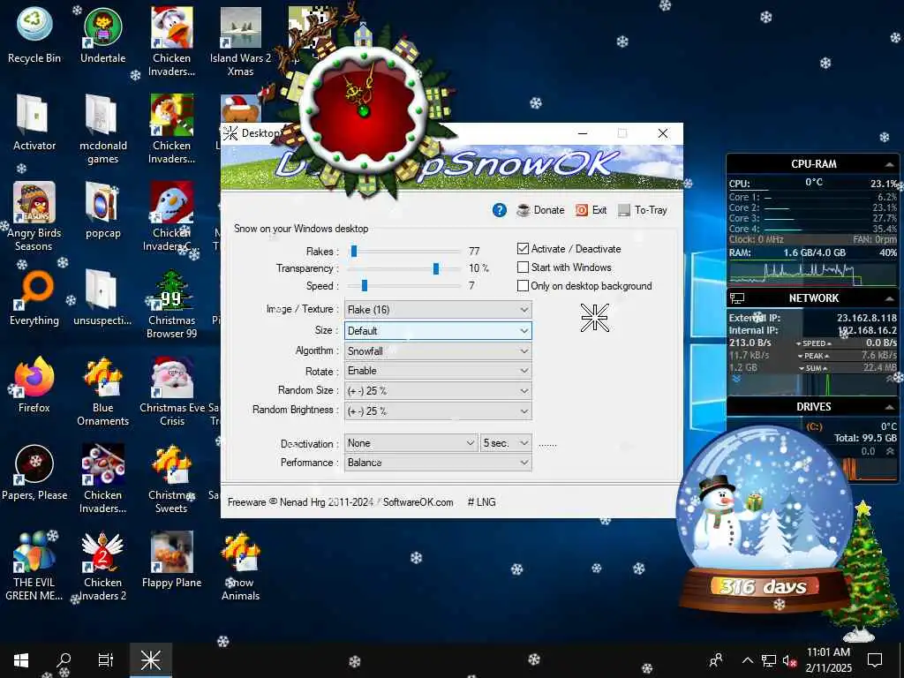Open Task View on the taskbar
Screen dimensions: 904x678
coord(106,659)
